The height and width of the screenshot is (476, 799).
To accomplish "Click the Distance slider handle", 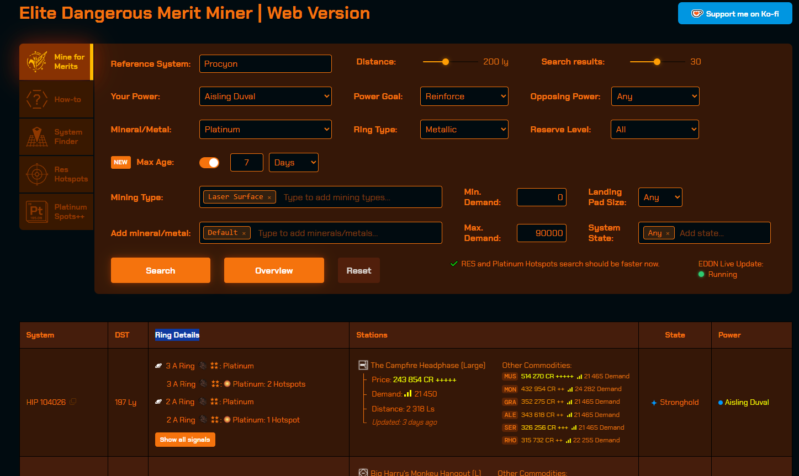I will [446, 62].
